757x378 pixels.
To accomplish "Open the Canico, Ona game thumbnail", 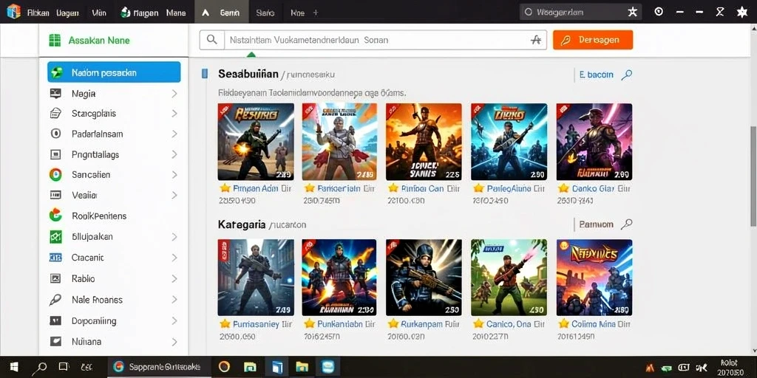I will coord(509,278).
